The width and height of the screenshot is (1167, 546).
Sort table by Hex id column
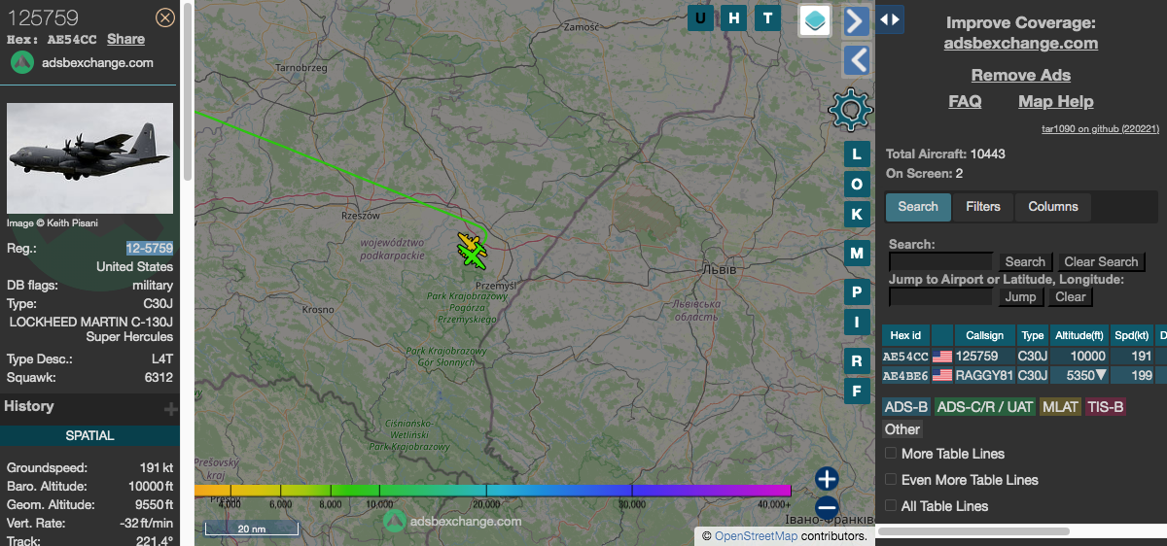pos(905,335)
